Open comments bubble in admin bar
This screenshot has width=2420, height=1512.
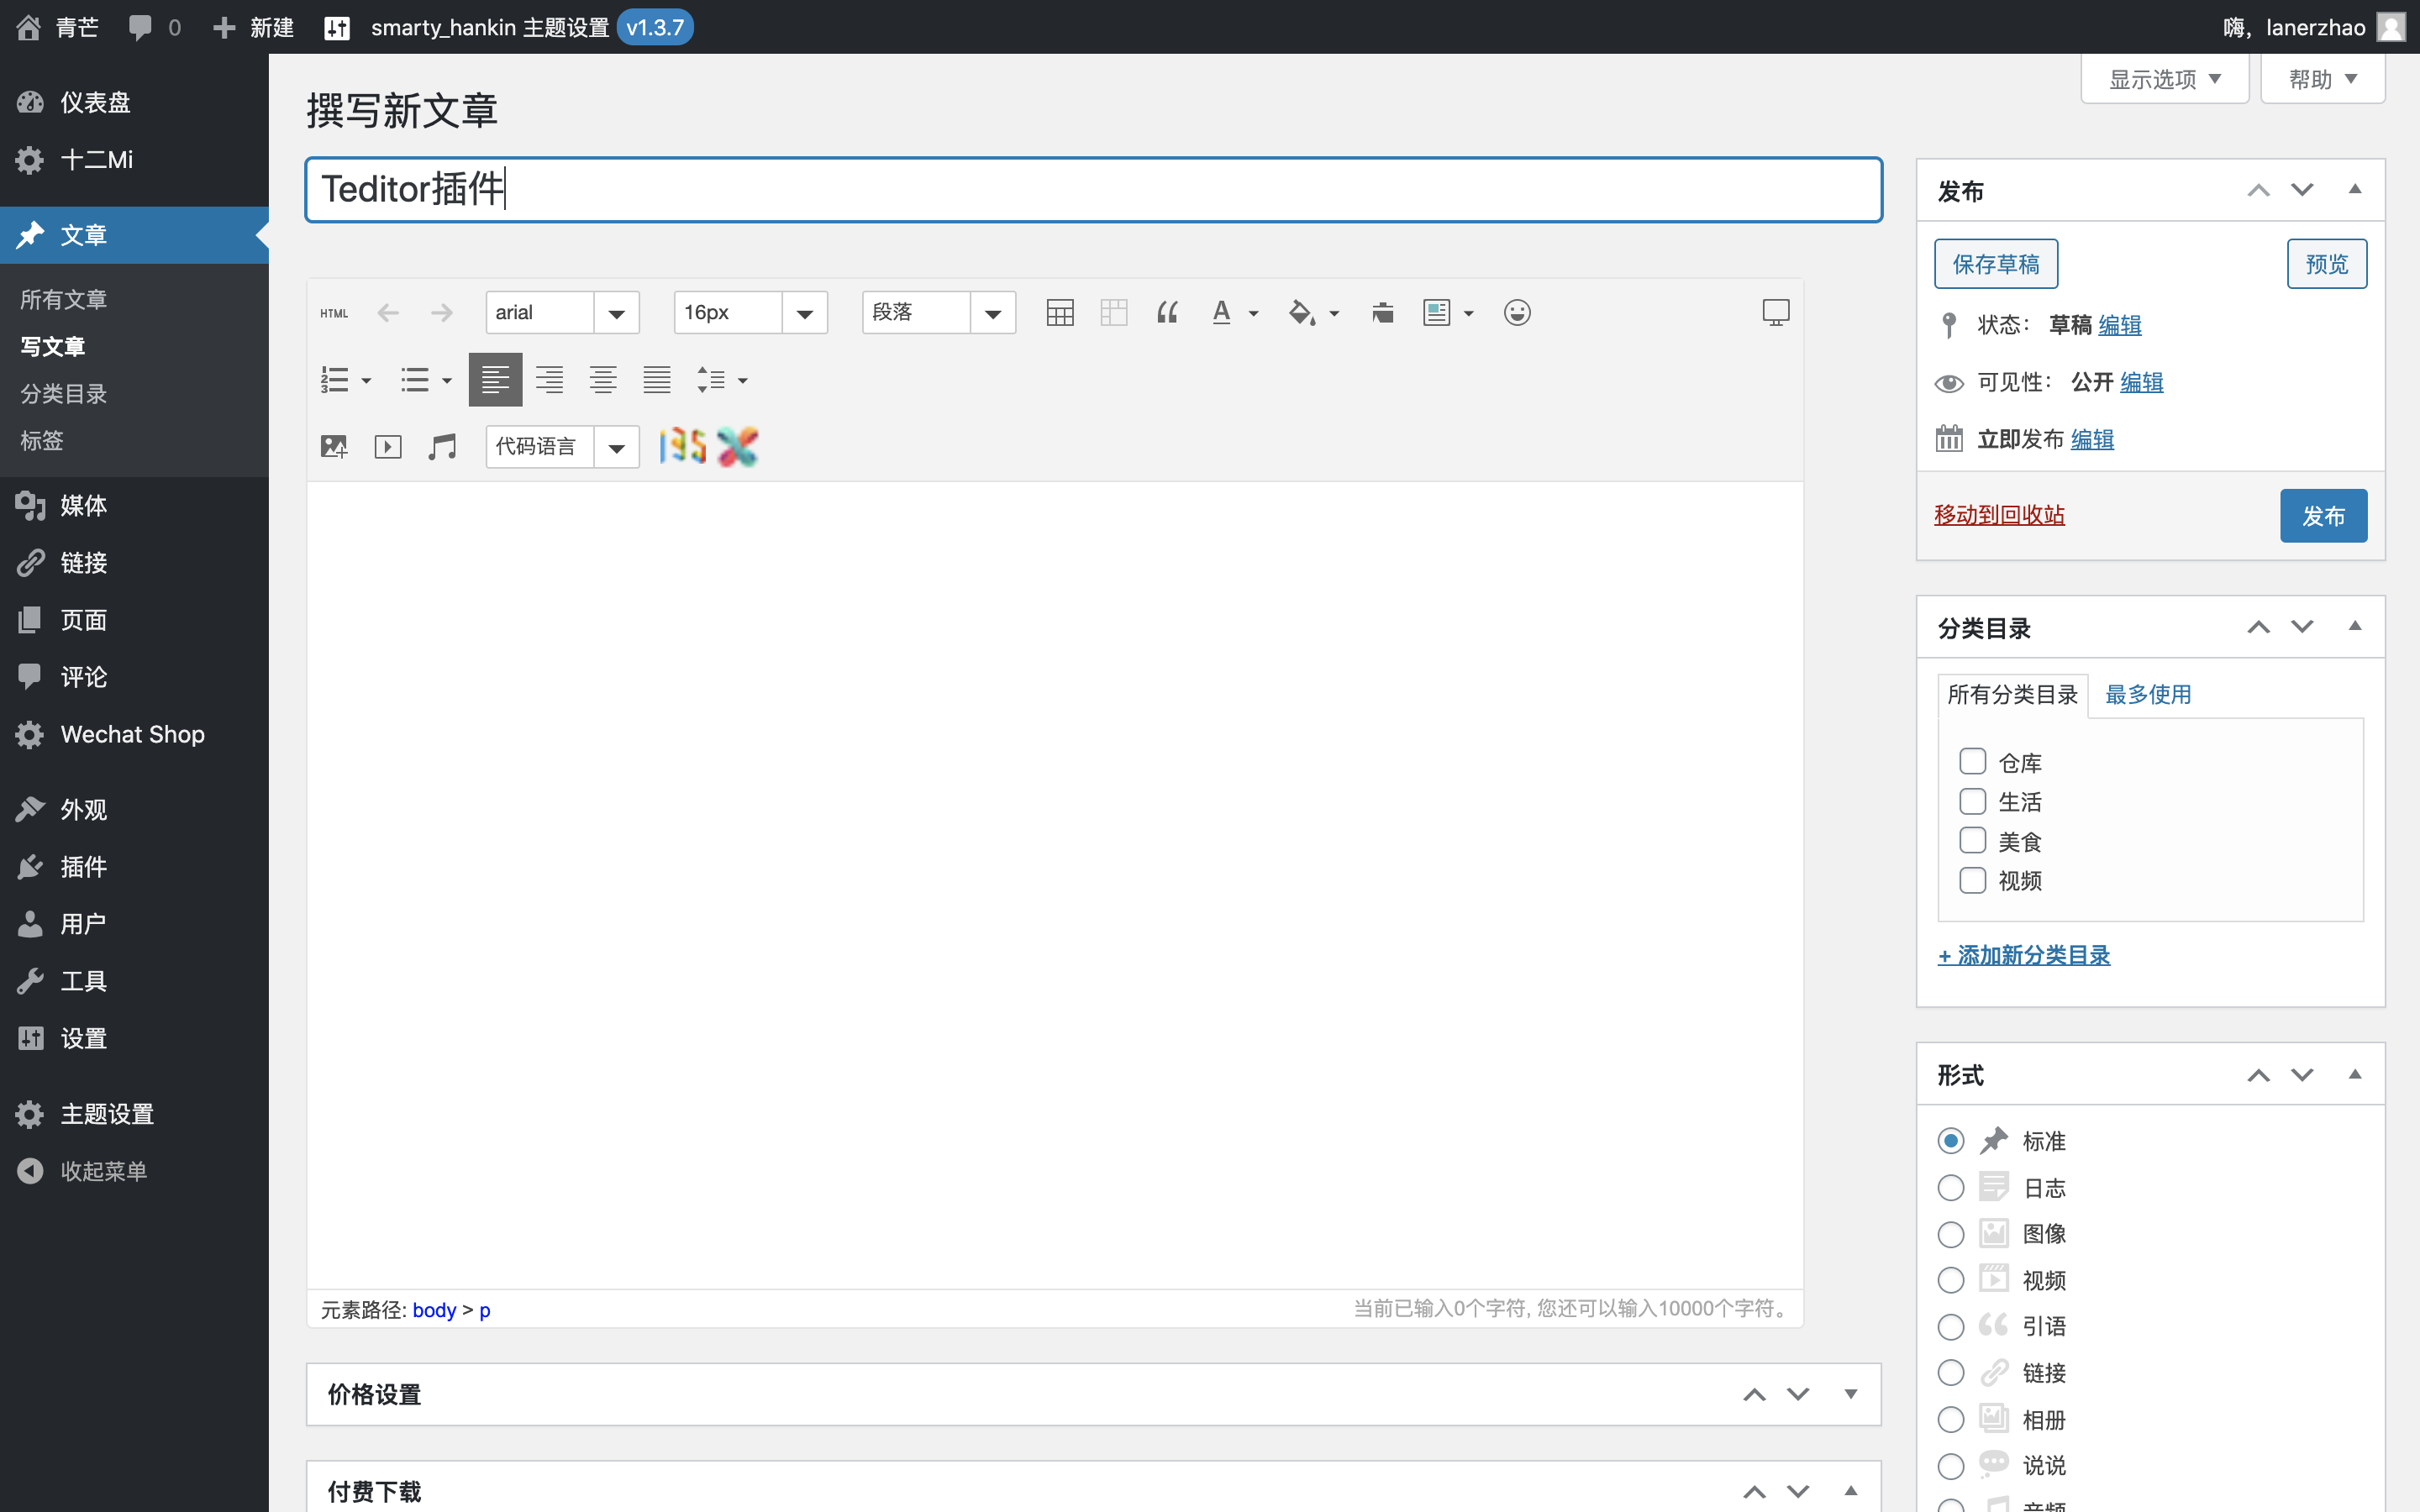click(154, 27)
